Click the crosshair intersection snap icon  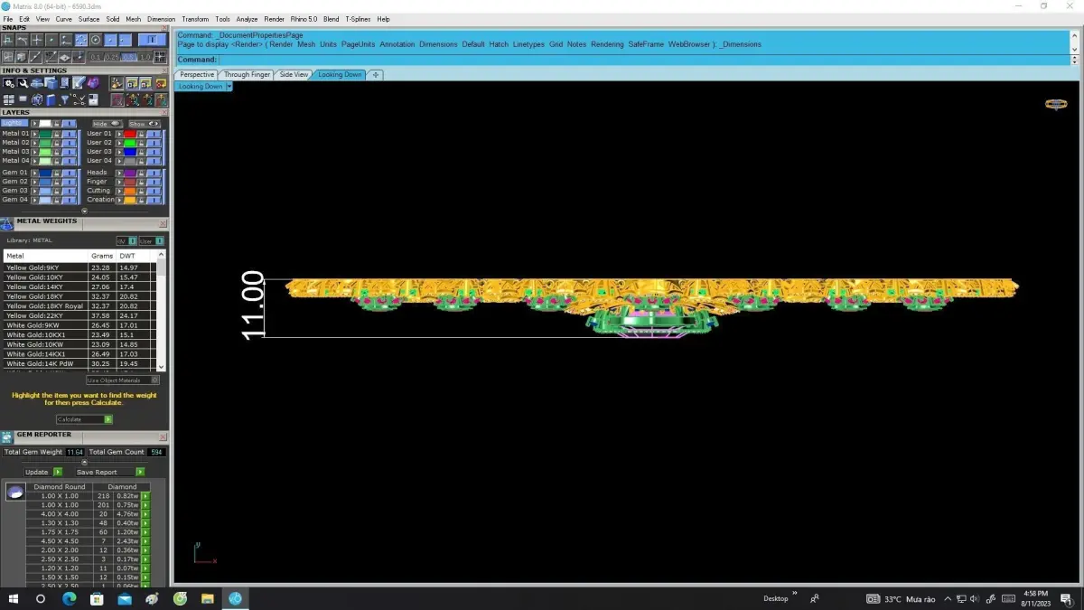pyautogui.click(x=37, y=40)
